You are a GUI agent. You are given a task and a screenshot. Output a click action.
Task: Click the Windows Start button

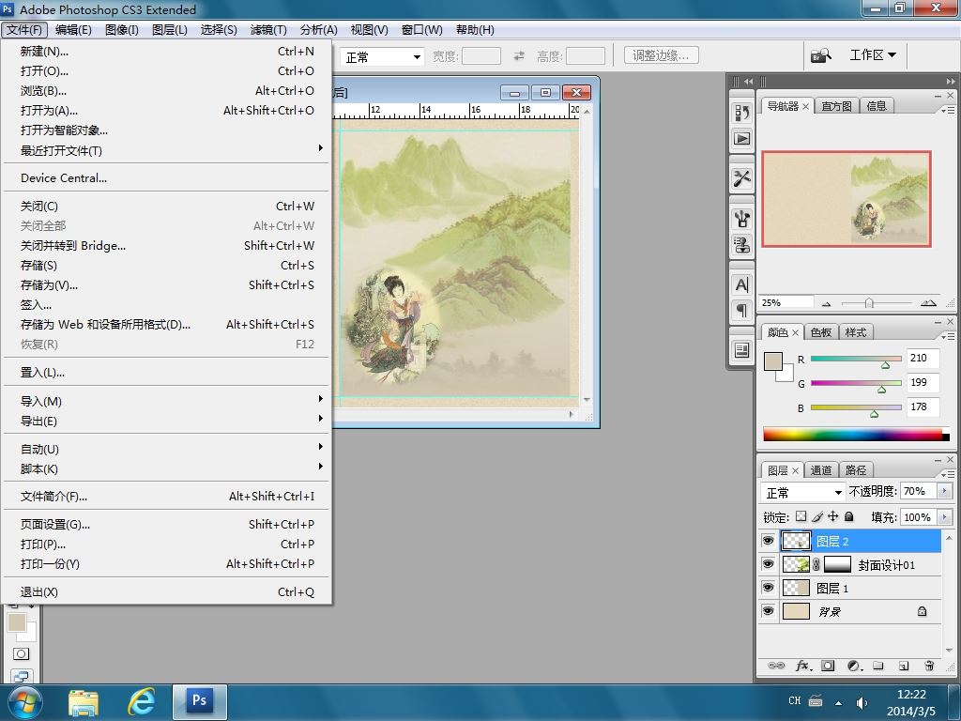tap(24, 702)
